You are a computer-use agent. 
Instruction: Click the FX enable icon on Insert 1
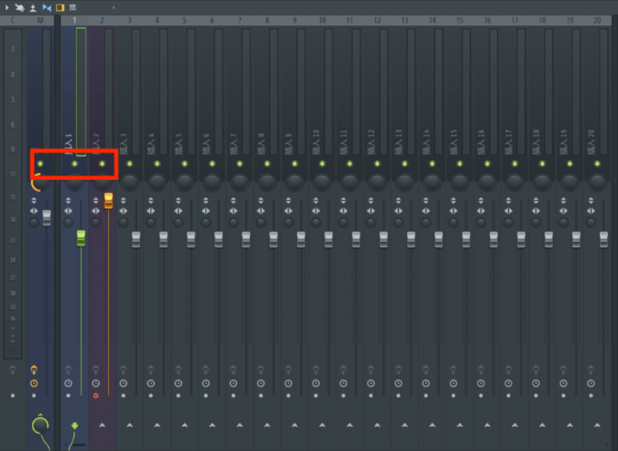68,370
